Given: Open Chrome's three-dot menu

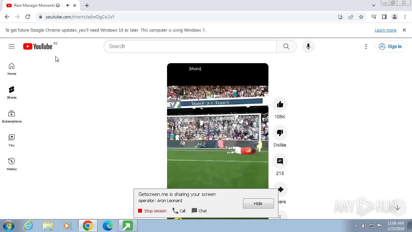Looking at the screenshot, I should [x=405, y=17].
